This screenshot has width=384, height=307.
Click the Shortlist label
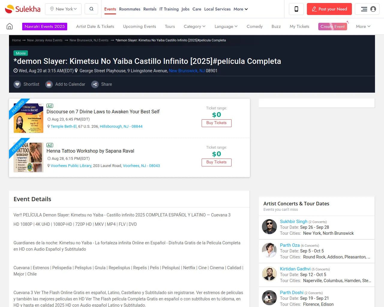pos(31,85)
